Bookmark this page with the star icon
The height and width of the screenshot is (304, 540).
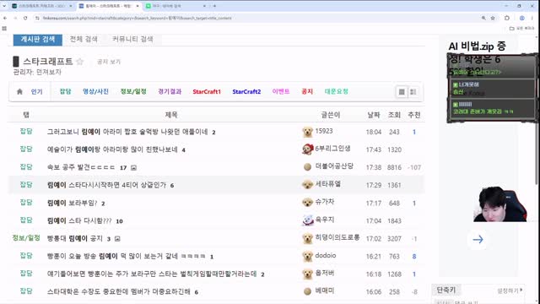pos(493,18)
